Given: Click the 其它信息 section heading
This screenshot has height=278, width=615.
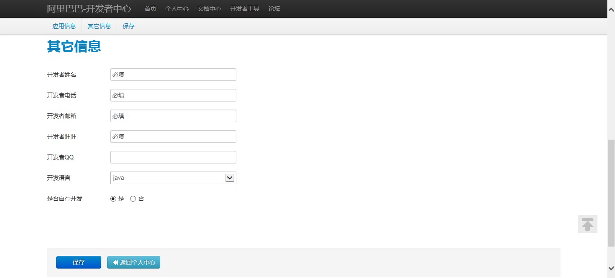Looking at the screenshot, I should point(74,46).
